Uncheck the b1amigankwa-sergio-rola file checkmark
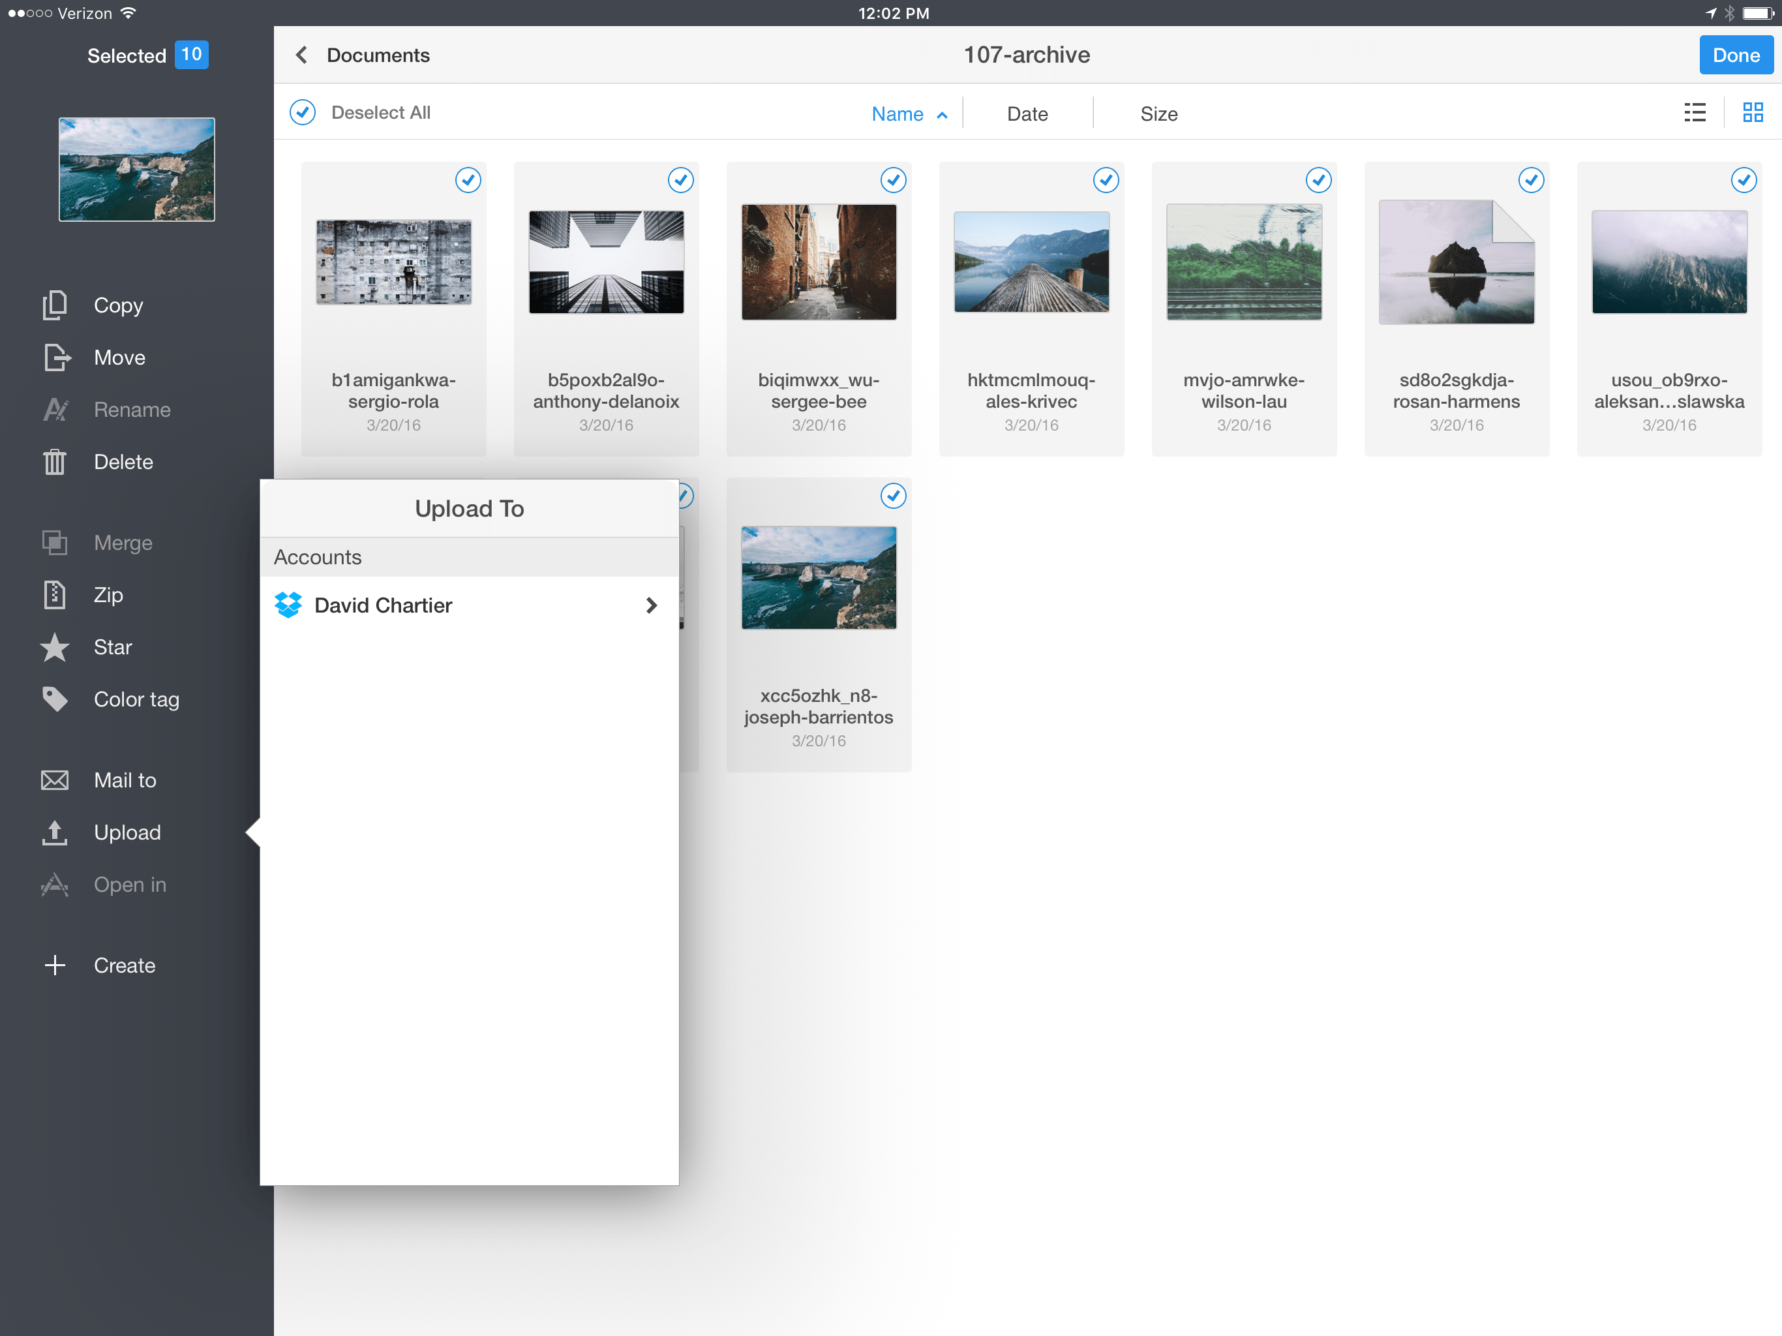The height and width of the screenshot is (1336, 1782). coord(468,179)
